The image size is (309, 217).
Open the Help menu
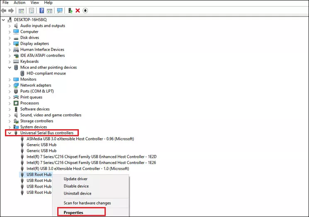click(48, 2)
